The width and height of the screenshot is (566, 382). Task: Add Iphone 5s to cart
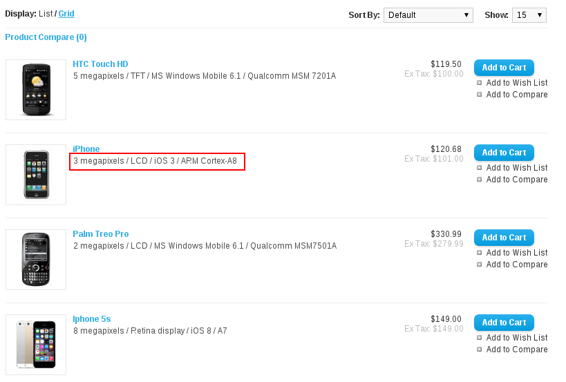pyautogui.click(x=504, y=323)
